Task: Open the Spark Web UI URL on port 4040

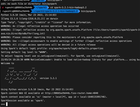Action: click(x=71, y=93)
